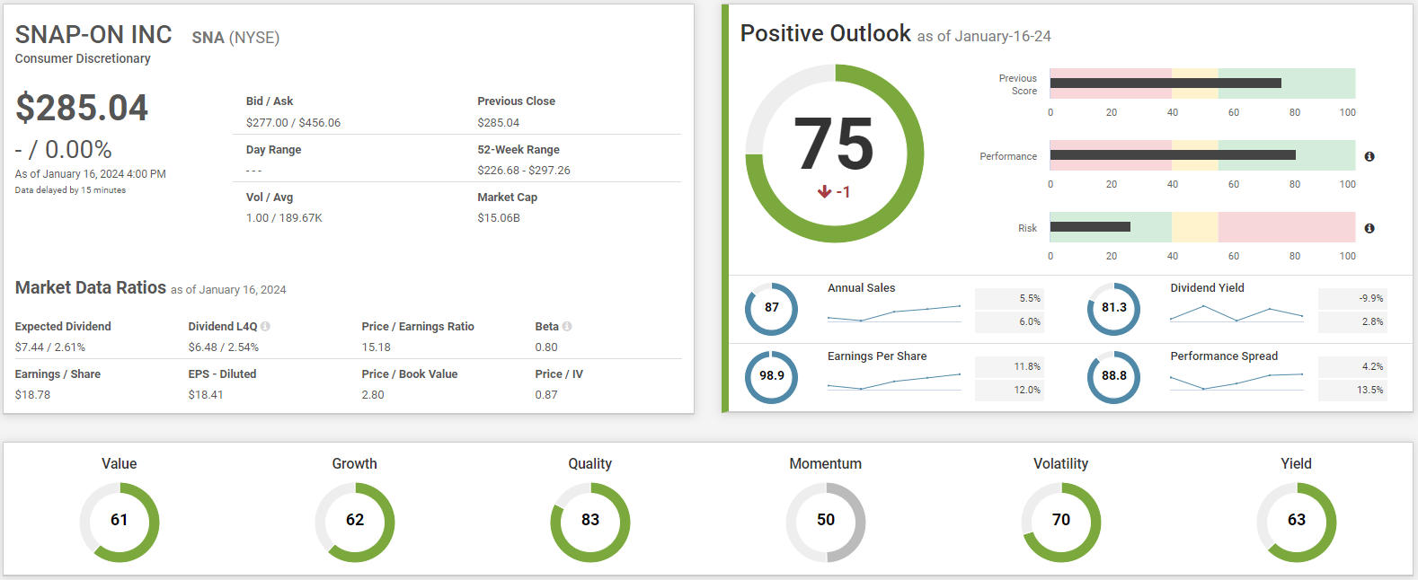Open the Momentum gauge showing 50
The height and width of the screenshot is (580, 1418).
[x=826, y=522]
